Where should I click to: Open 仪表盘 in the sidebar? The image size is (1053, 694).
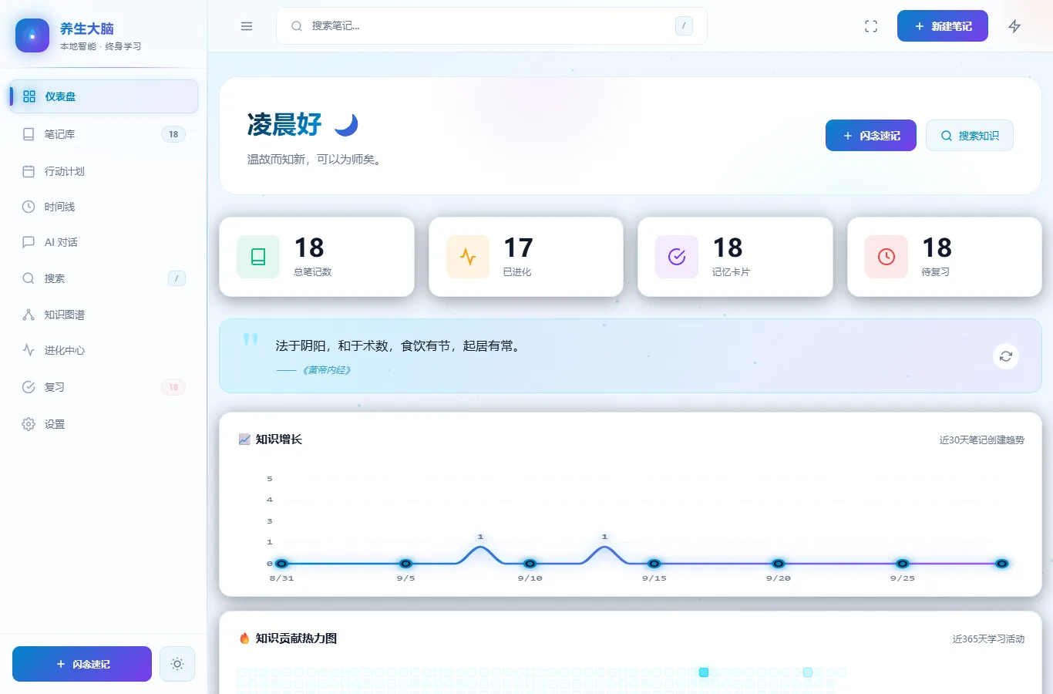click(103, 96)
